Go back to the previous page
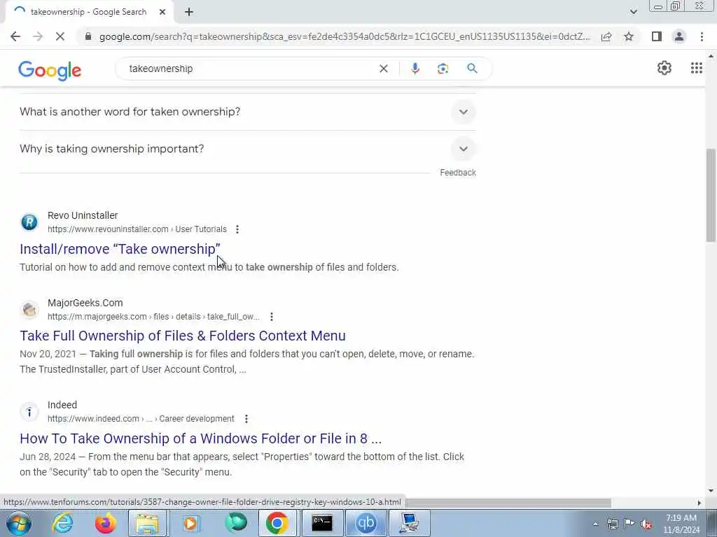 click(15, 36)
